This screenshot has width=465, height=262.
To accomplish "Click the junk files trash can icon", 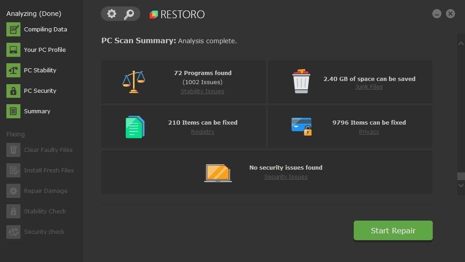I will (301, 81).
